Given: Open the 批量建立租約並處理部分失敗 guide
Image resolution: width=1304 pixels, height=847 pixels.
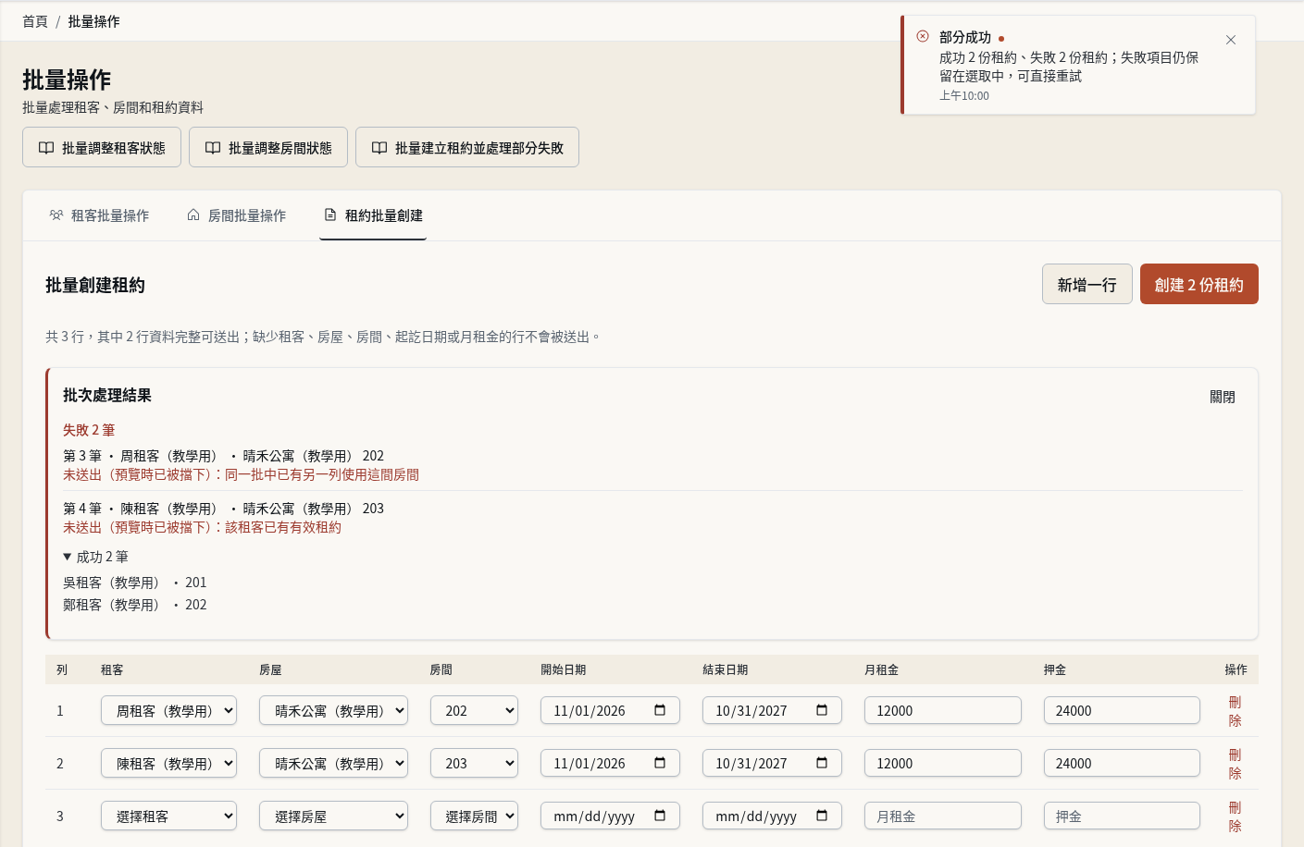Looking at the screenshot, I should click(467, 147).
